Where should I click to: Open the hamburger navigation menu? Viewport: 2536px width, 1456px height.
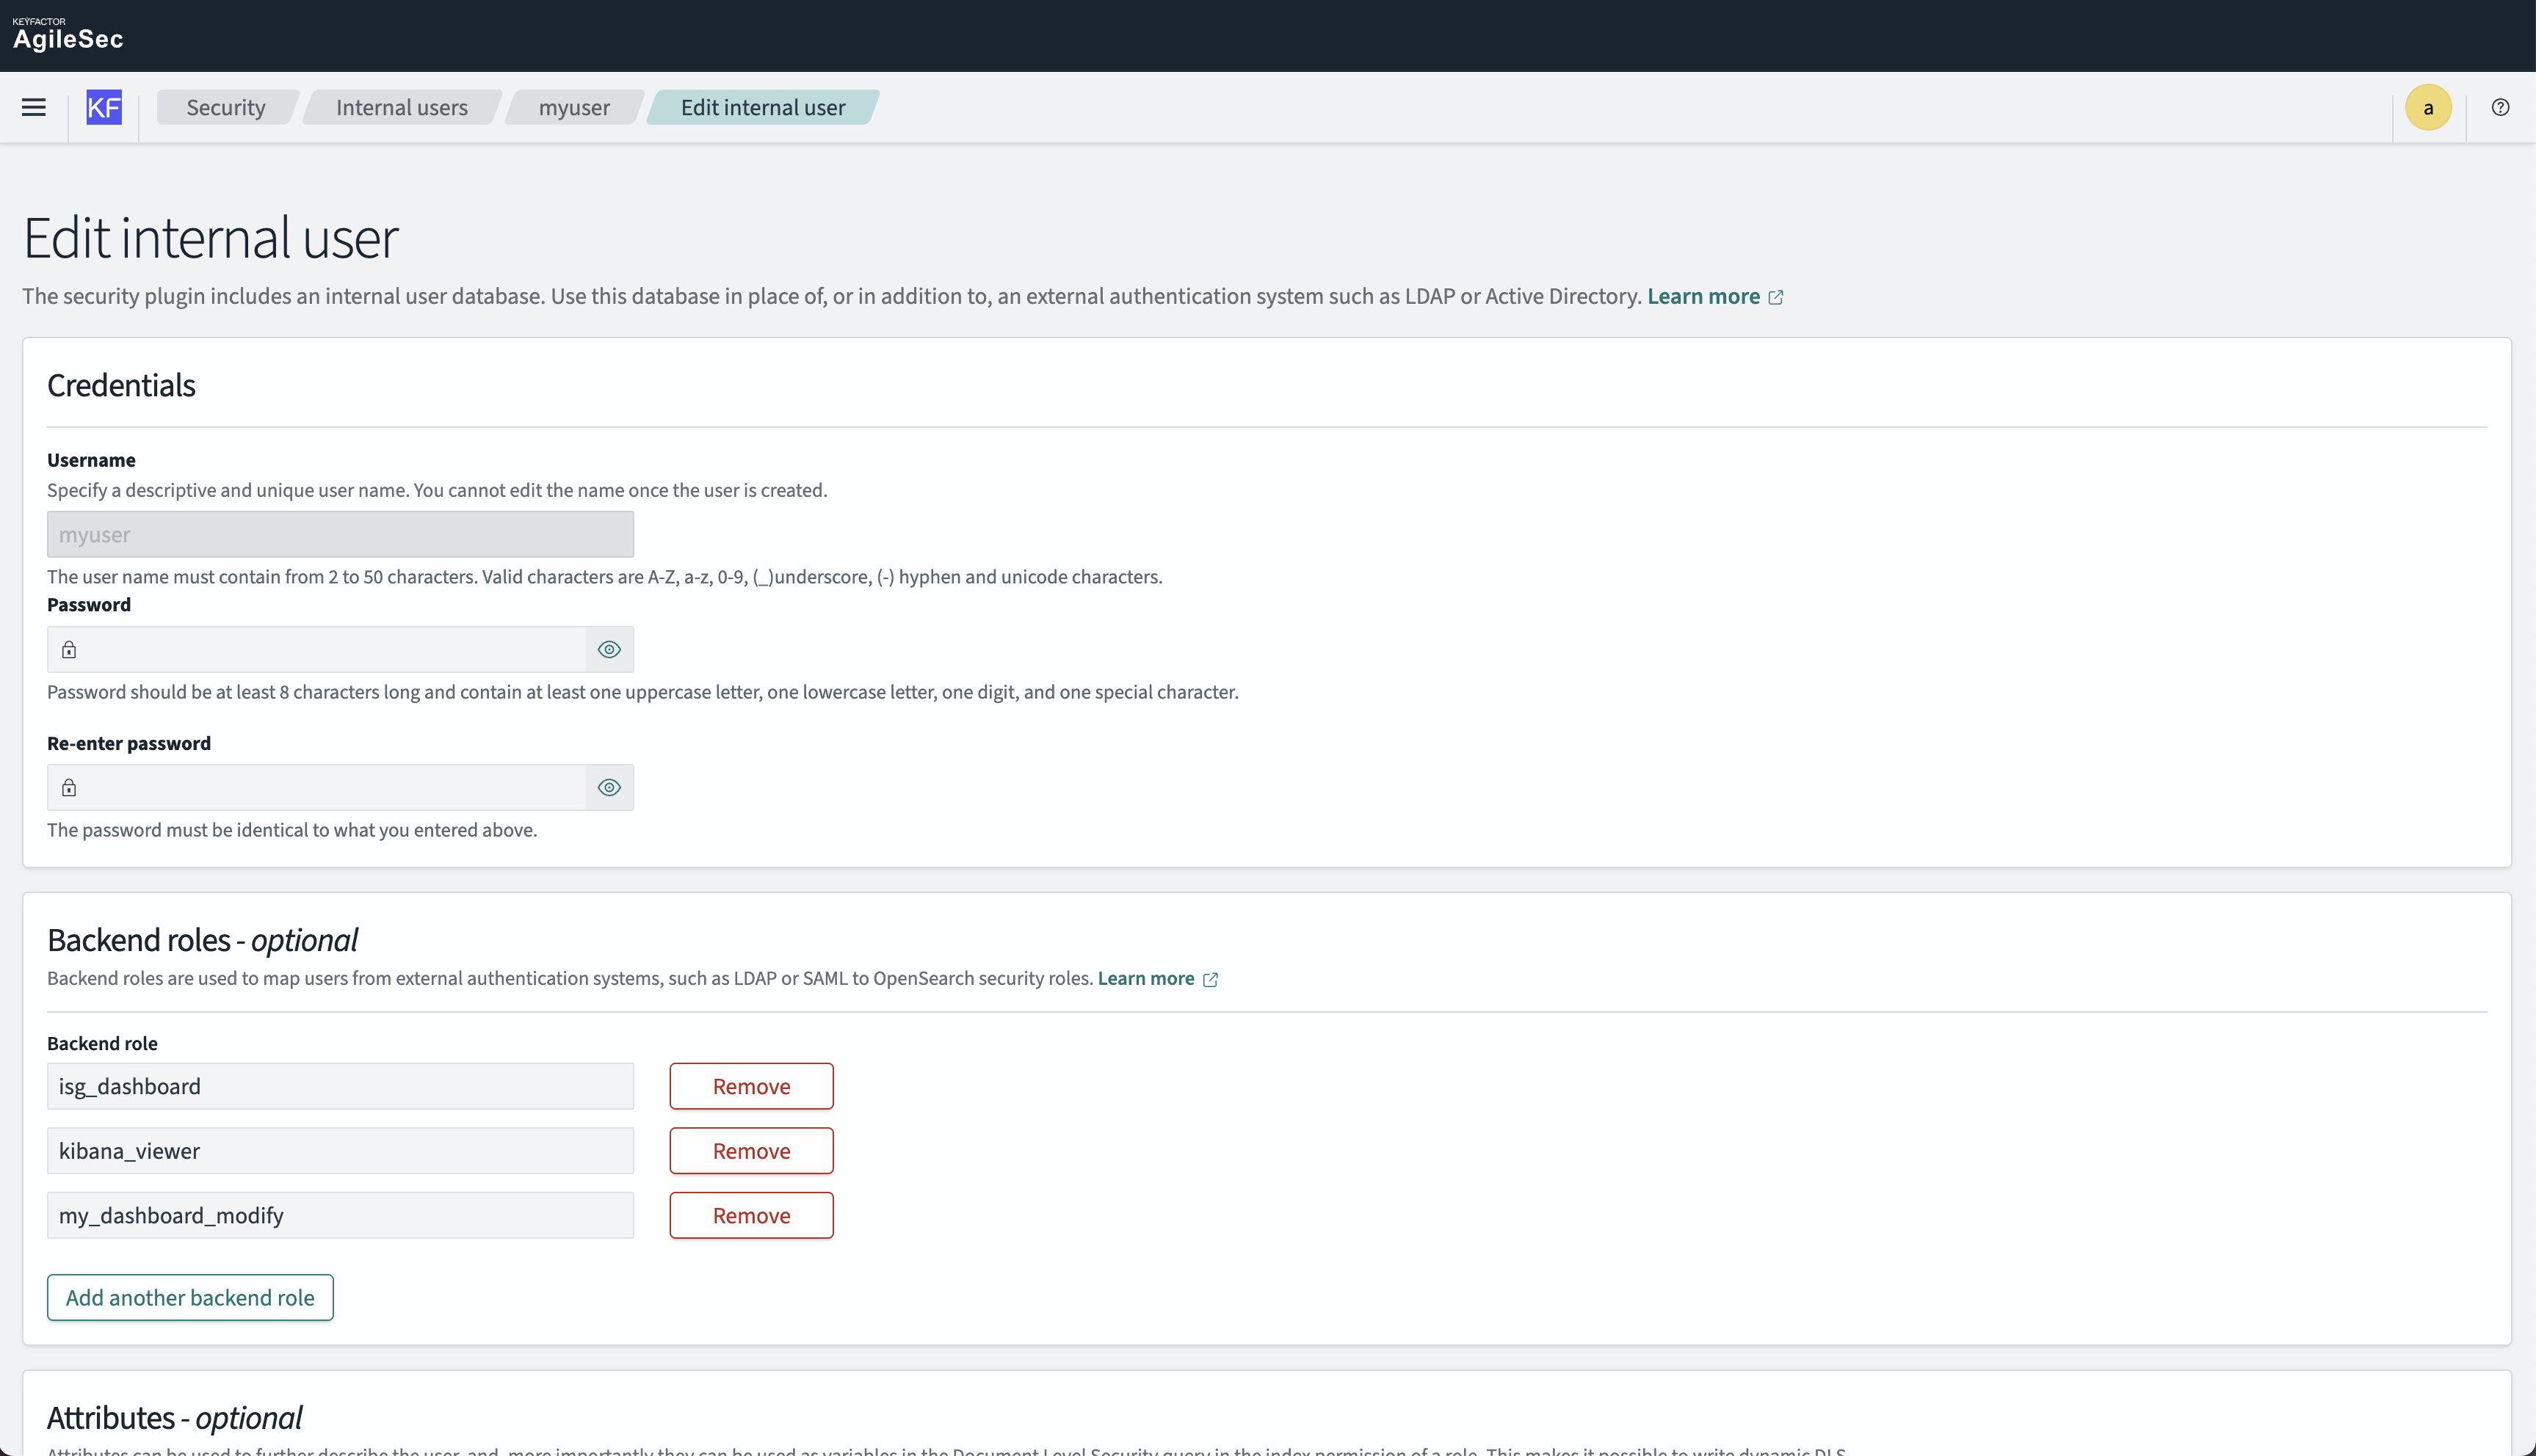pos(34,107)
